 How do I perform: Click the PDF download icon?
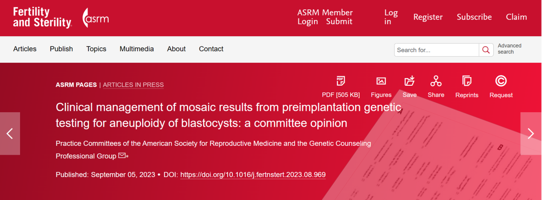[x=340, y=81]
